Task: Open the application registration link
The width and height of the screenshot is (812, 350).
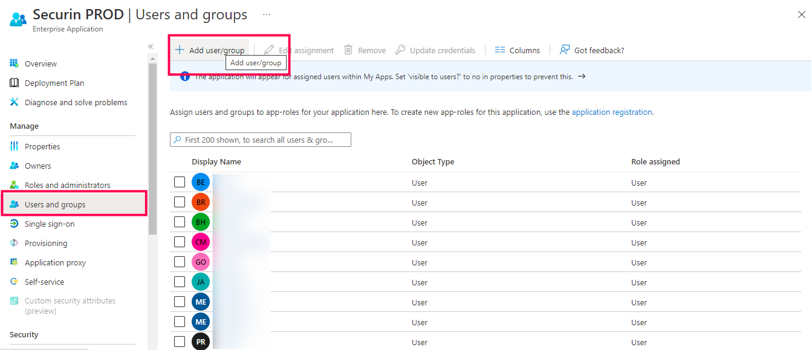Action: click(x=612, y=112)
